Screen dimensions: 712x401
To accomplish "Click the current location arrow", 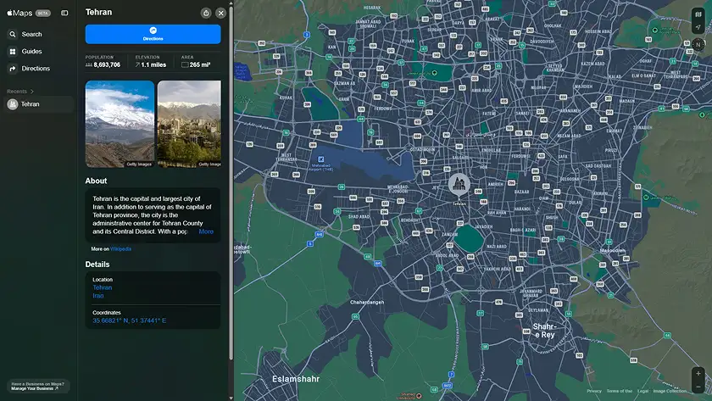I will pyautogui.click(x=698, y=27).
